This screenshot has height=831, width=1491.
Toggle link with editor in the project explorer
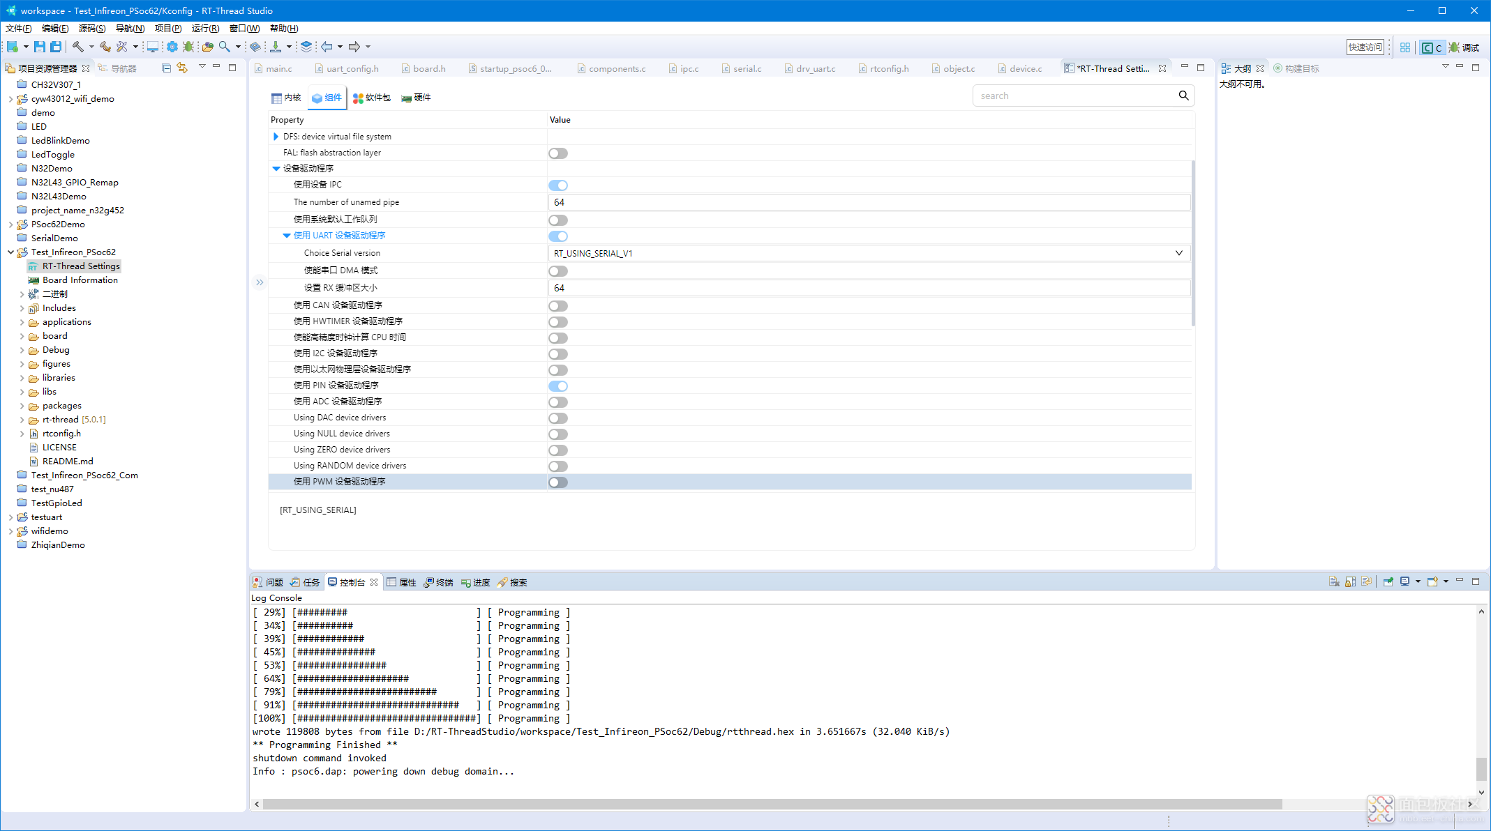pyautogui.click(x=182, y=68)
